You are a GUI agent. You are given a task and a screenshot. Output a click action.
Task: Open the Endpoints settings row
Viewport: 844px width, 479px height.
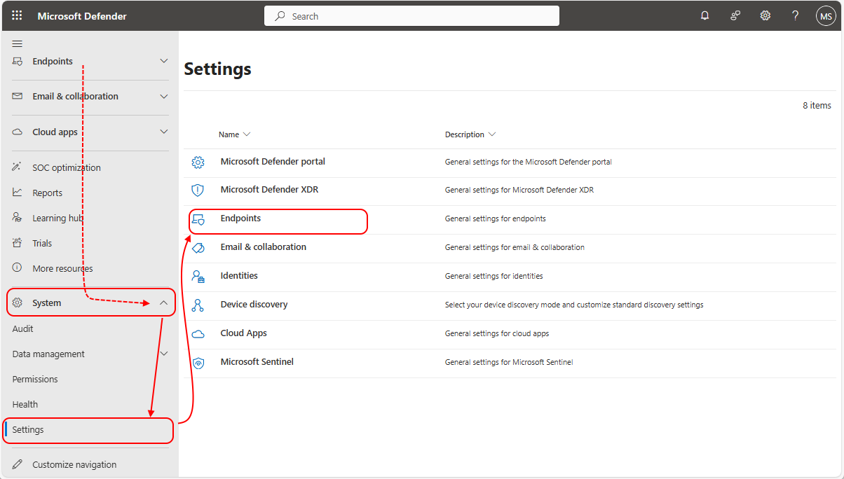click(241, 218)
